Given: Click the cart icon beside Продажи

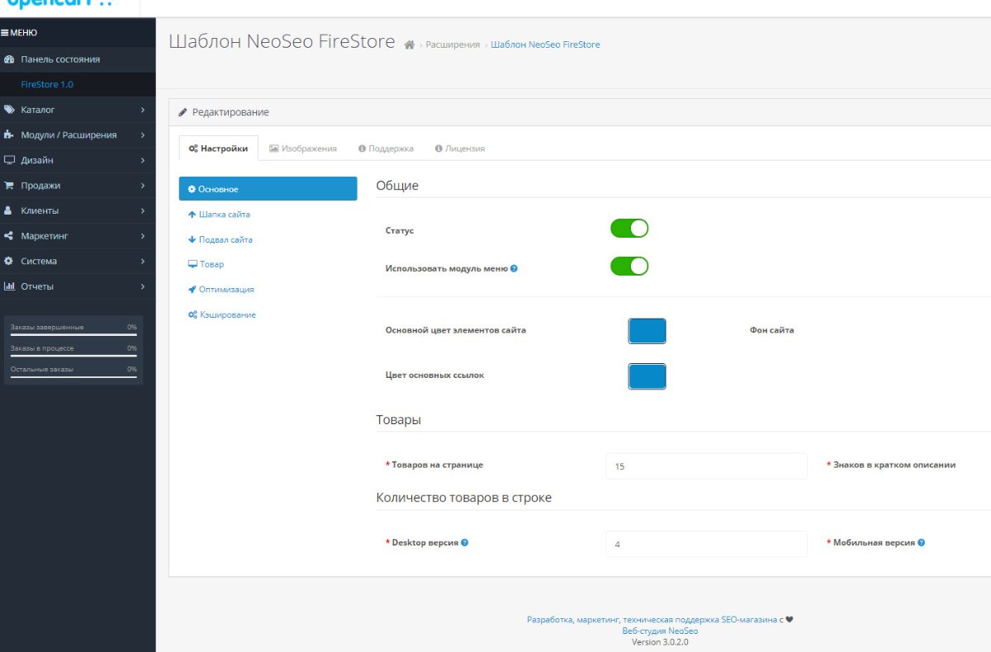Looking at the screenshot, I should [9, 185].
